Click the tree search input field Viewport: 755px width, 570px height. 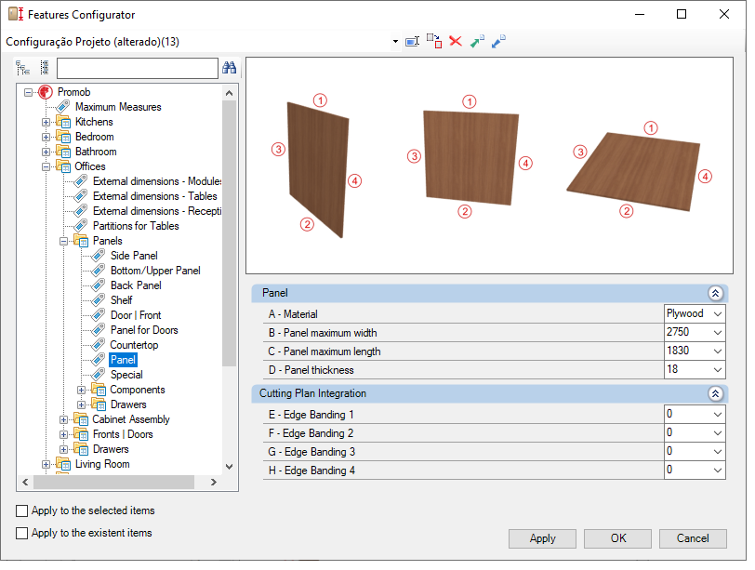(x=138, y=68)
